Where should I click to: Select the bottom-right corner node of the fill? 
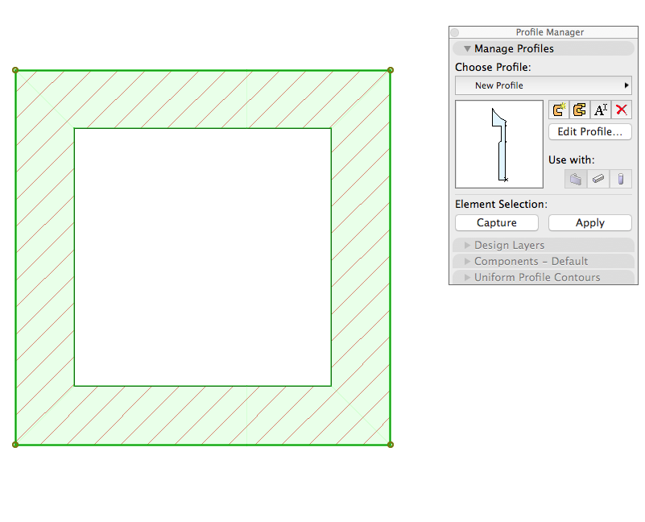[x=391, y=445]
